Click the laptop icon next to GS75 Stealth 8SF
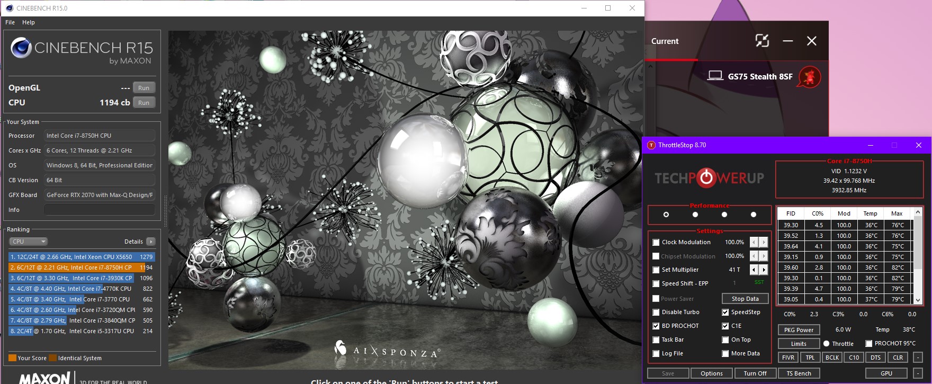932x384 pixels. click(715, 76)
